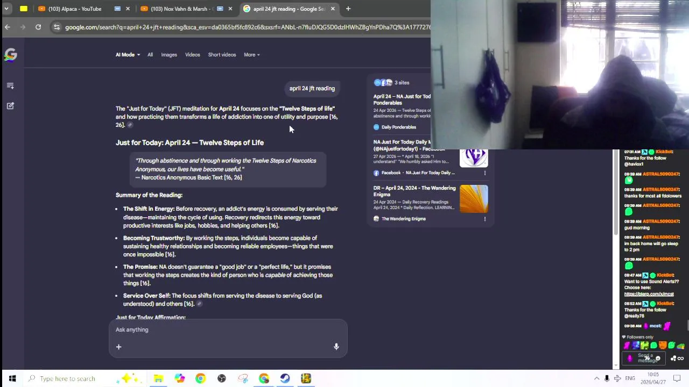
Task: Switch to Short videos results tab
Action: (x=222, y=55)
